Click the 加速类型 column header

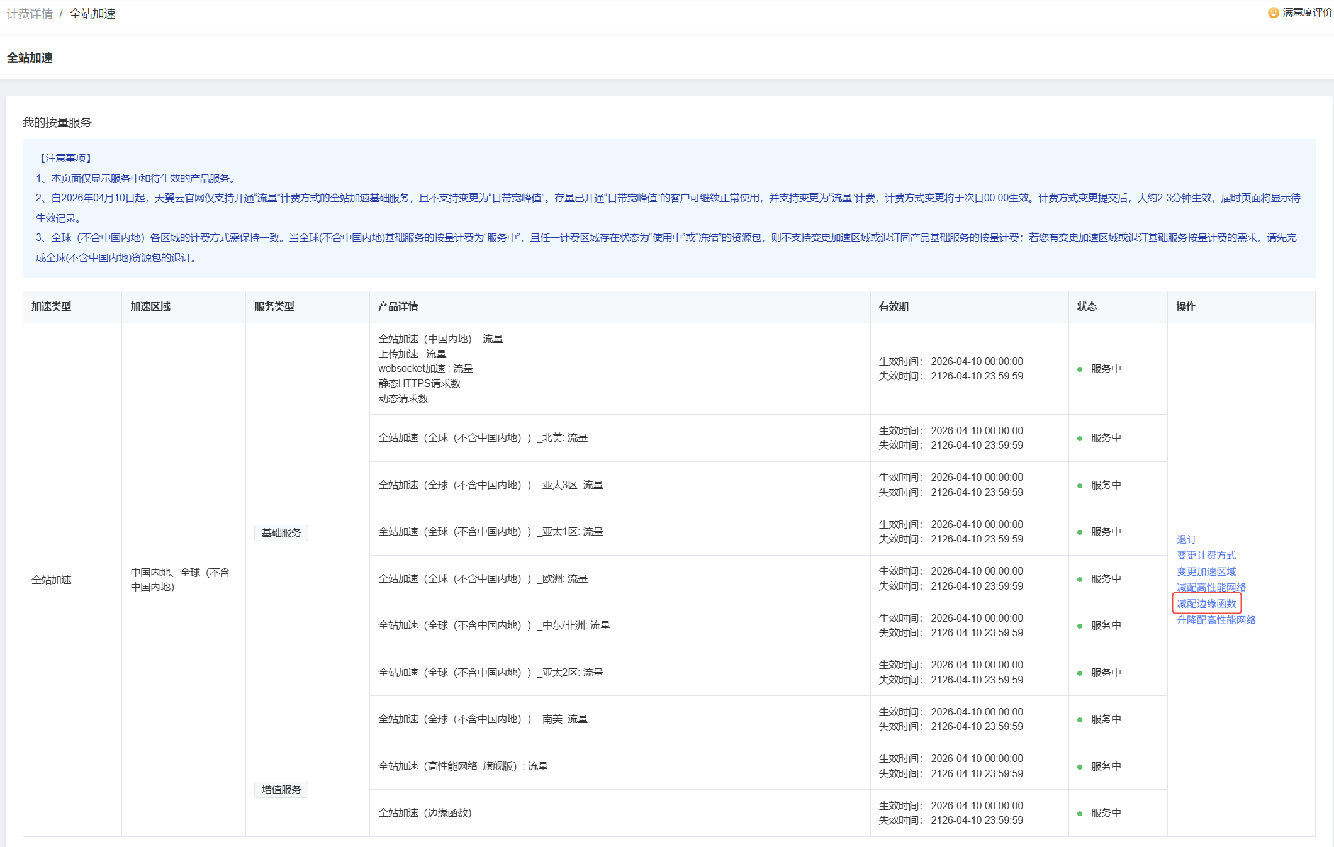coord(51,306)
